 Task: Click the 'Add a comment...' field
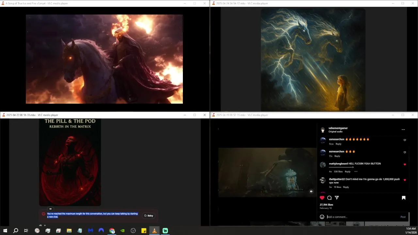362,217
